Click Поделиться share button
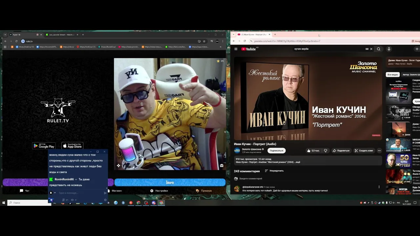The width and height of the screenshot is (420, 236). pyautogui.click(x=341, y=151)
